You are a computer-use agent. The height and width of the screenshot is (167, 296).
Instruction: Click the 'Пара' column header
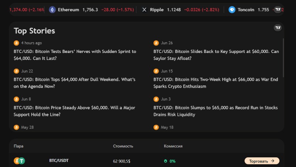click(18, 146)
